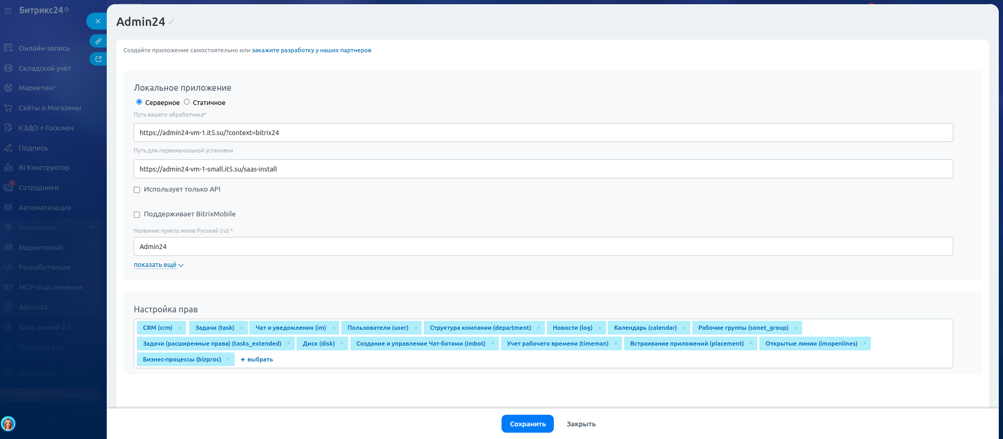Remove the Задачи (task) permission tag

pos(242,328)
